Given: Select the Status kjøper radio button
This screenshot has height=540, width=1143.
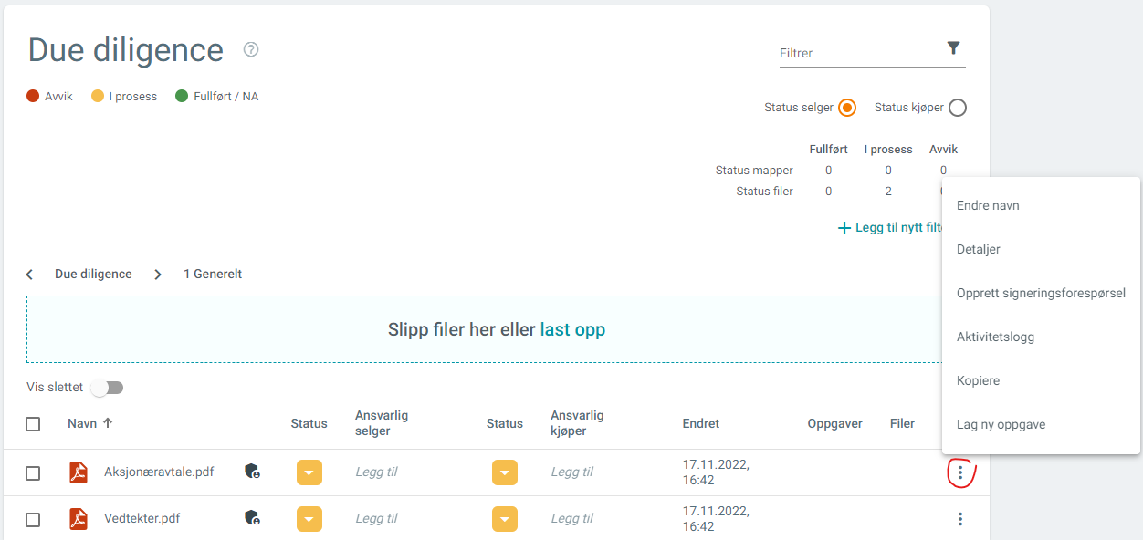Looking at the screenshot, I should [x=957, y=108].
